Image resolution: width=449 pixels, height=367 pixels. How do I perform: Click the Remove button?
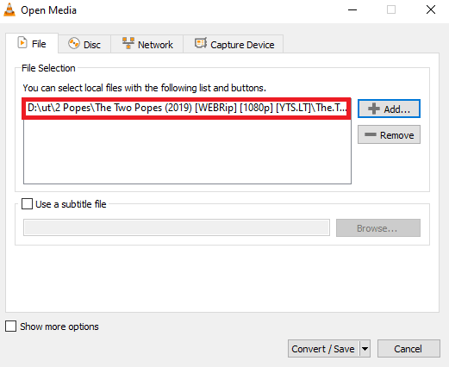click(389, 134)
